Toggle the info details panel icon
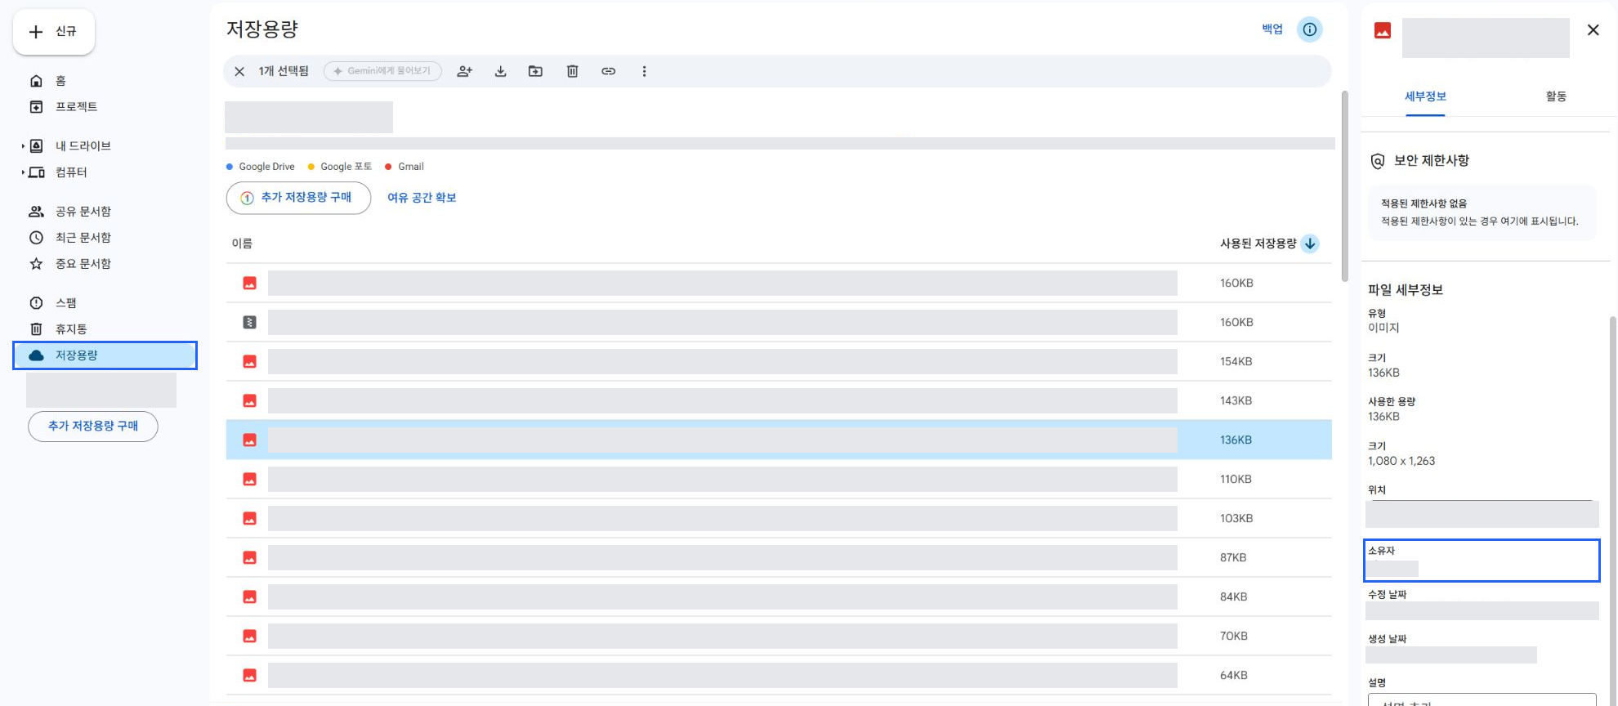The width and height of the screenshot is (1618, 706). point(1310,29)
